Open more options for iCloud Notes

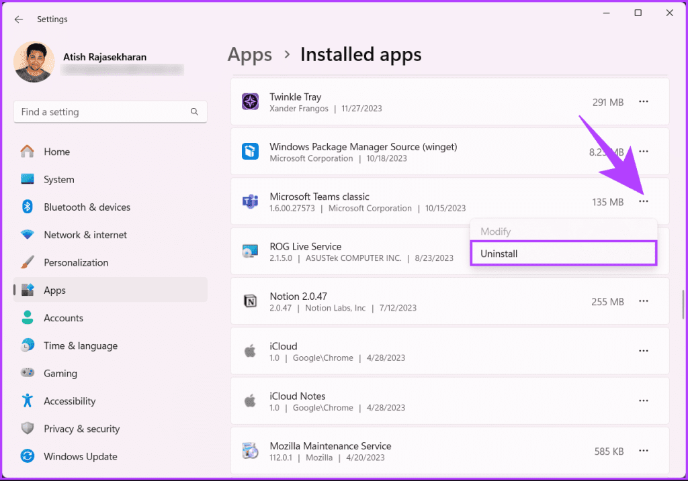[x=643, y=400]
